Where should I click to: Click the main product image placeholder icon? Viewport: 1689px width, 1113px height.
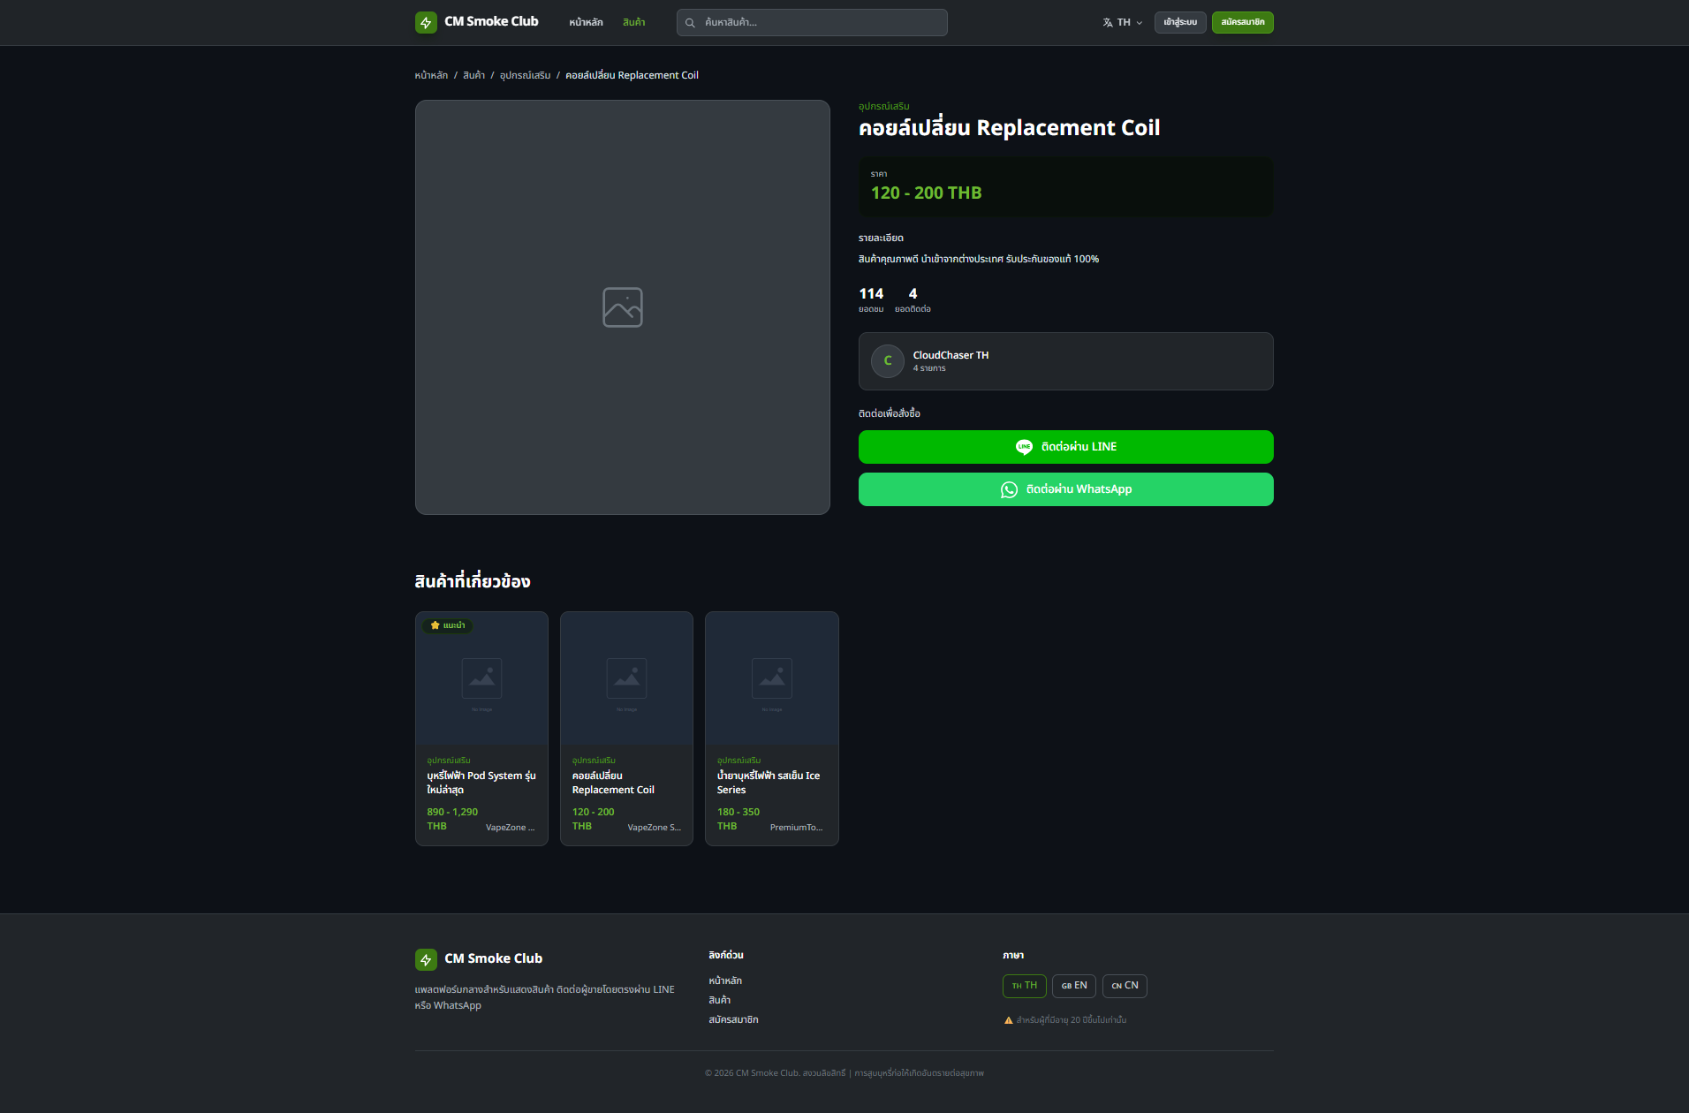pos(623,307)
